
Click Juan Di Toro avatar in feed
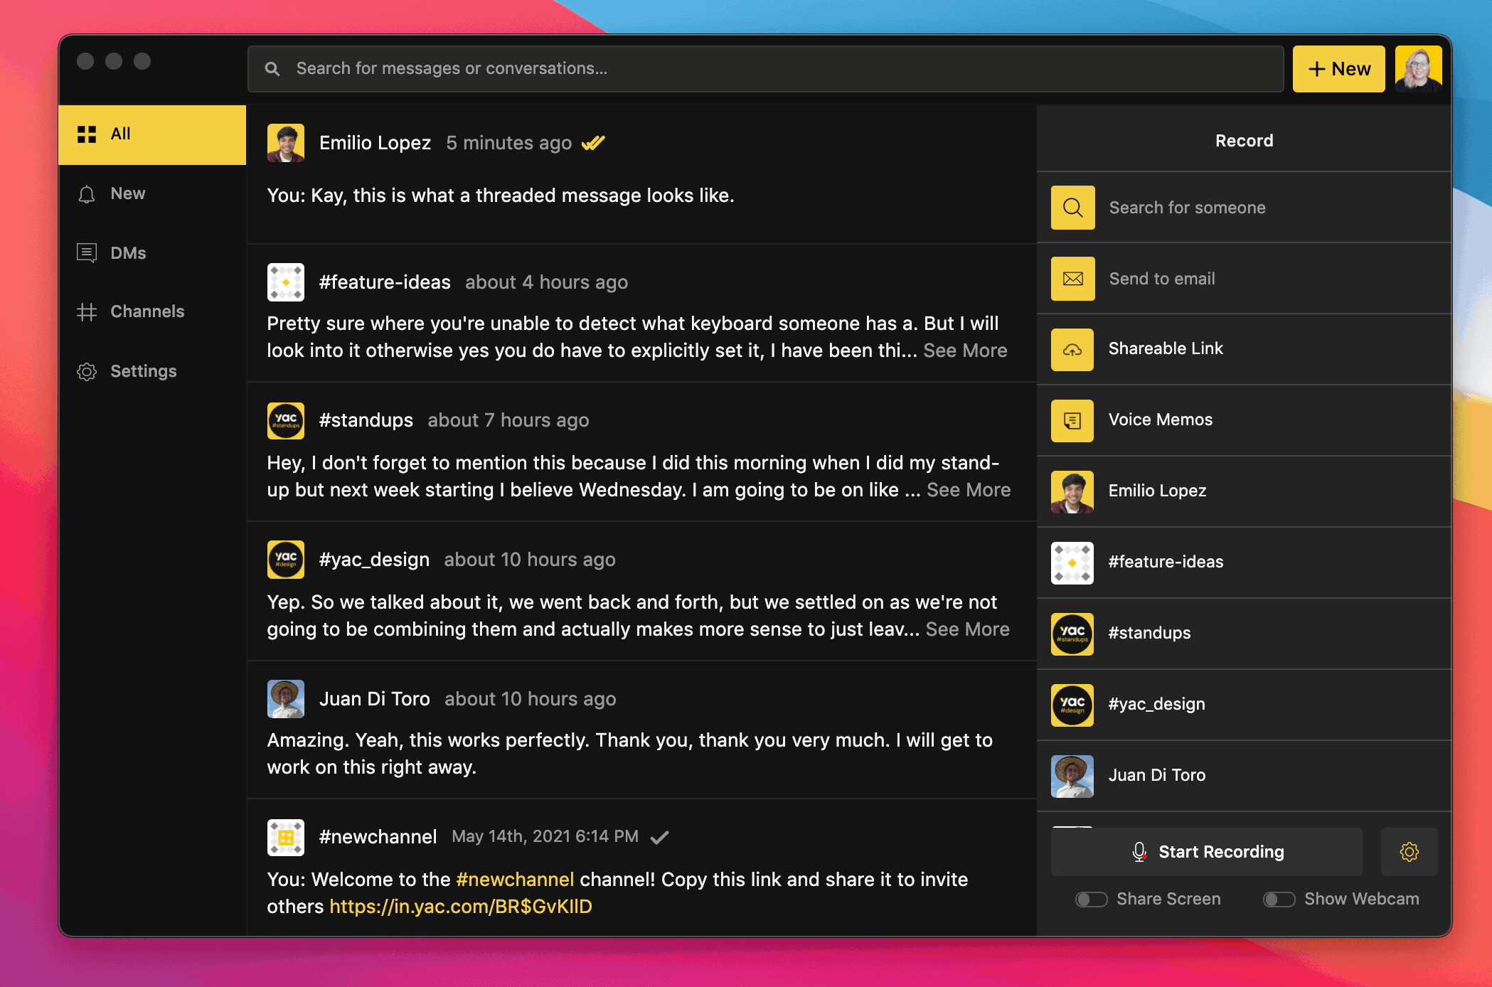pos(286,699)
